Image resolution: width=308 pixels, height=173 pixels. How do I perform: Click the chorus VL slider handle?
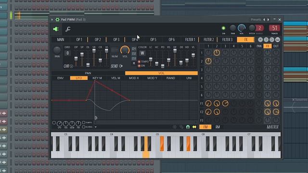click(x=106, y=50)
